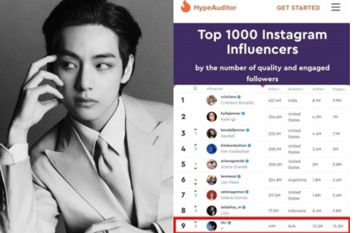Click the black-and-white portrait photo

pos(86,116)
